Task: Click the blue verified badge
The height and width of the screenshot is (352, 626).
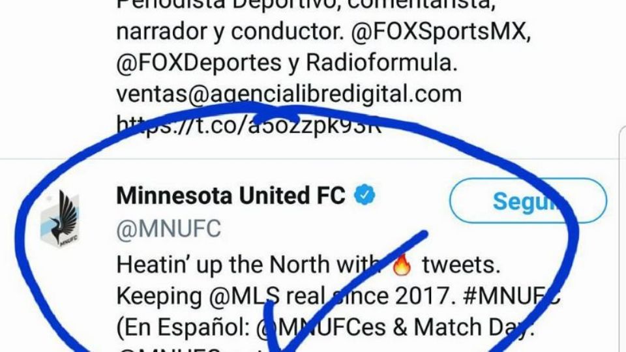Action: tap(365, 195)
